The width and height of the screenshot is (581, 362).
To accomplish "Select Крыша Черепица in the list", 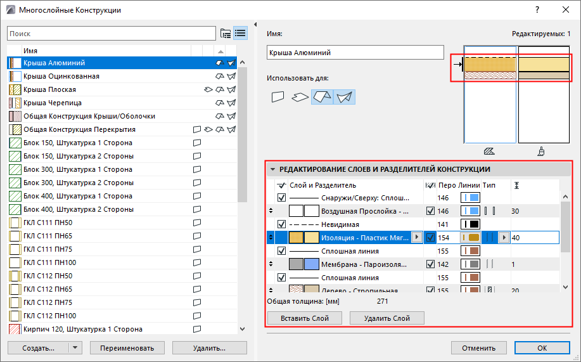I will 122,103.
